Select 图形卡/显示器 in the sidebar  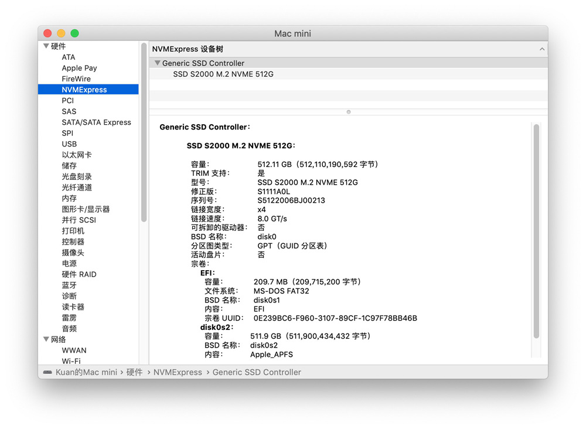pyautogui.click(x=86, y=209)
